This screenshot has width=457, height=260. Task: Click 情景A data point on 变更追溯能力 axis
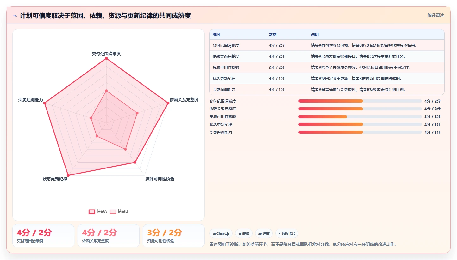[45, 103]
